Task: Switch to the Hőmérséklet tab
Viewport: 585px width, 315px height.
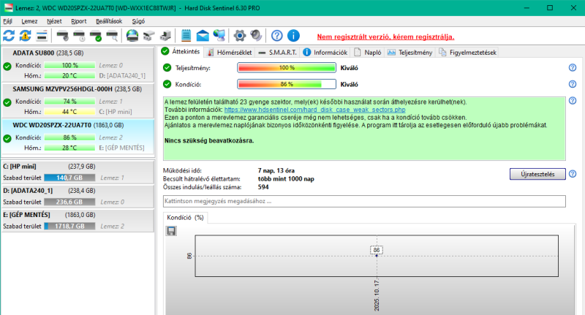Action: 230,52
